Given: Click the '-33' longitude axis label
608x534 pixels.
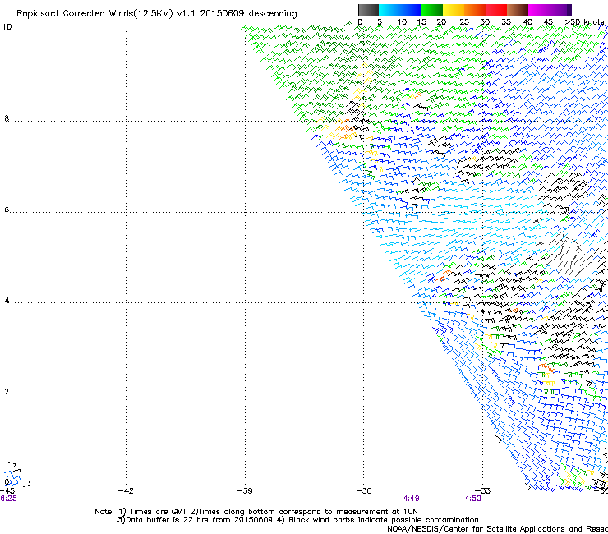Looking at the screenshot, I should 482,491.
